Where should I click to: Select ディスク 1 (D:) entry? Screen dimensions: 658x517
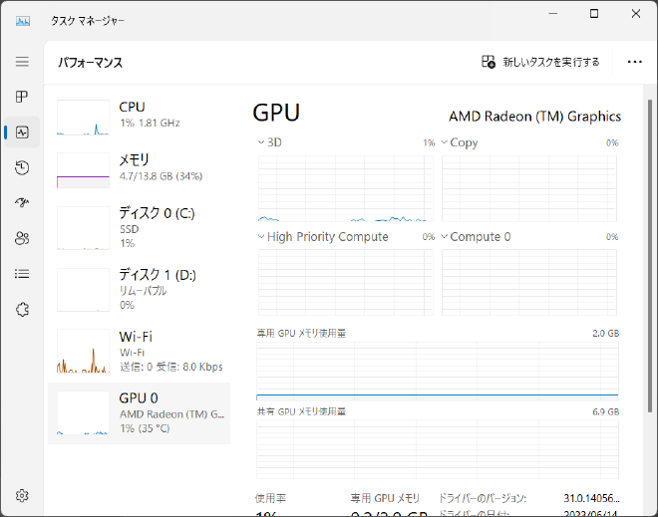click(x=139, y=289)
